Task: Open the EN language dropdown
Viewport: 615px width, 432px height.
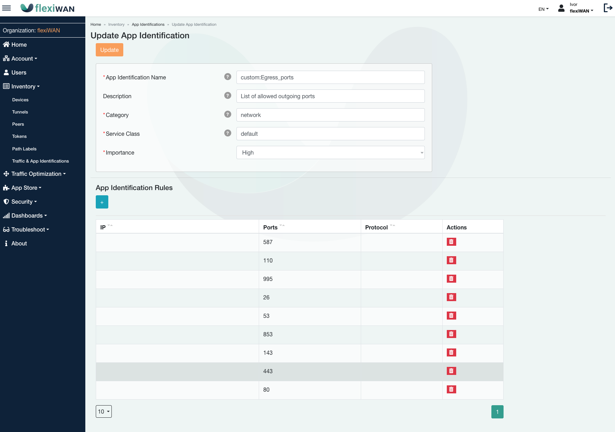Action: point(543,9)
